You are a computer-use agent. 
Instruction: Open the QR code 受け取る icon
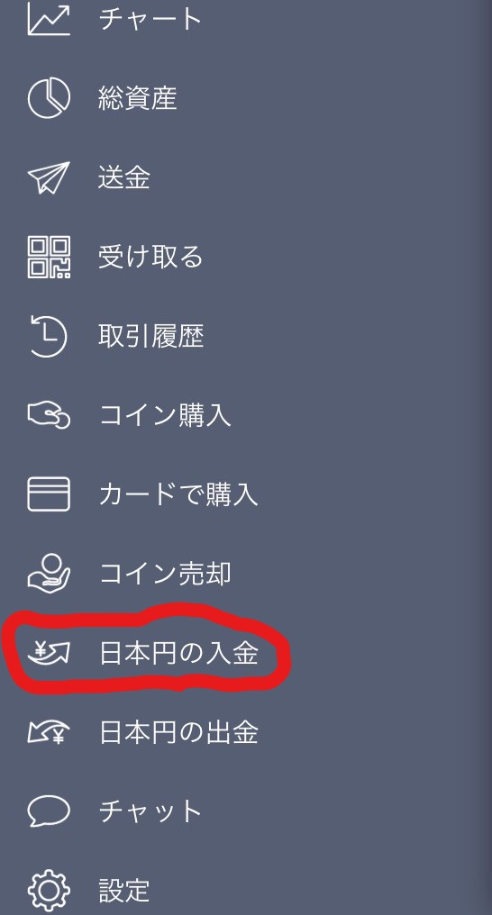click(49, 257)
